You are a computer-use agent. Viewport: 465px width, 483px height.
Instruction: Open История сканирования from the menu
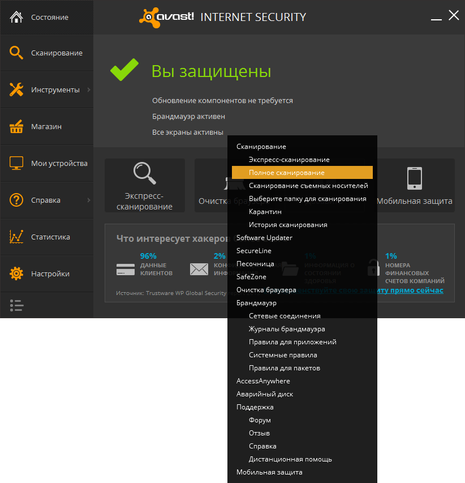tap(302, 225)
